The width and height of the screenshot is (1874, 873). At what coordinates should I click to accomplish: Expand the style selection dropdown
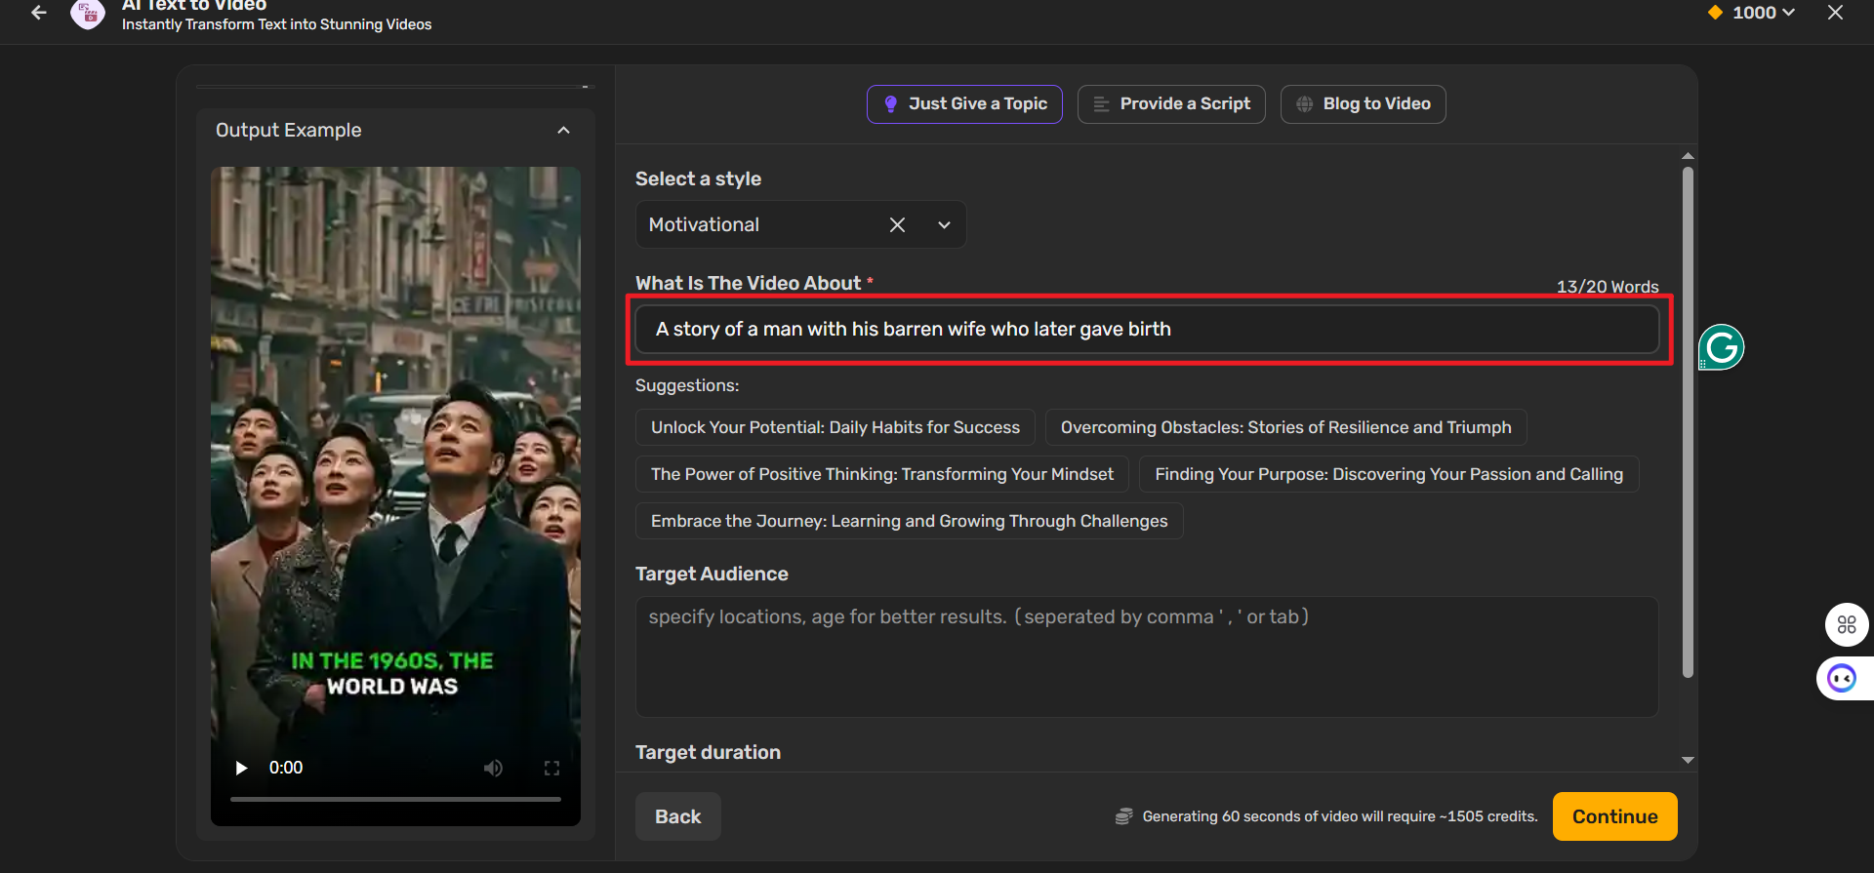pyautogui.click(x=944, y=225)
